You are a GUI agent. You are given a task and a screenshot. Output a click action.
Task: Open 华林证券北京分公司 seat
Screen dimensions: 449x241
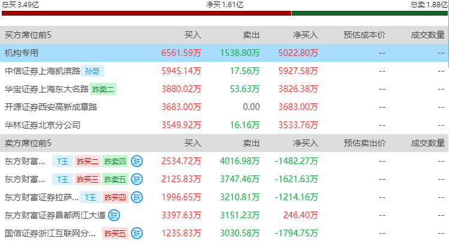click(x=43, y=125)
